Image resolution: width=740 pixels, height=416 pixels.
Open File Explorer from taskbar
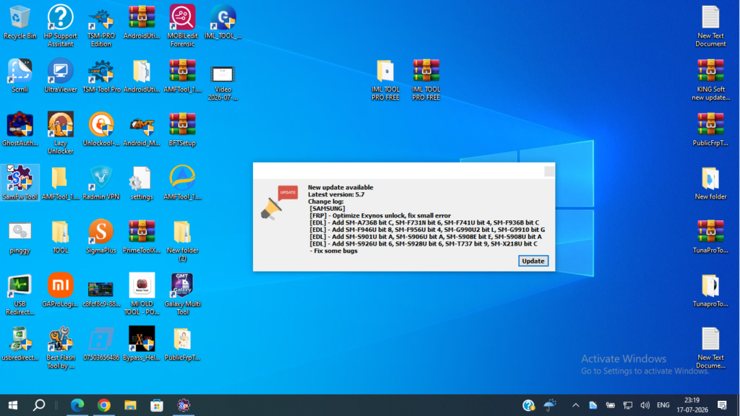[130, 405]
